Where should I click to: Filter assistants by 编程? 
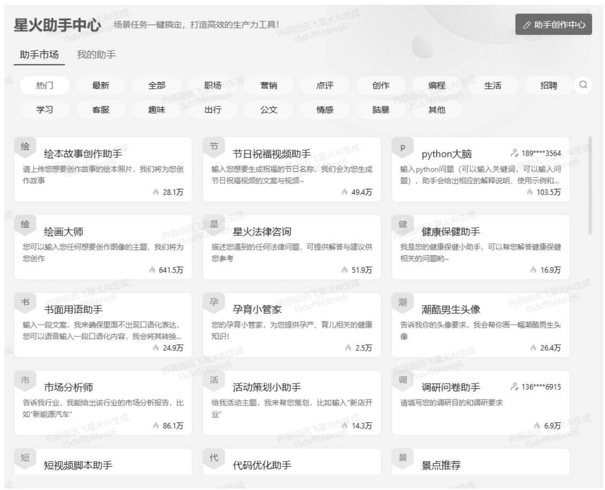[x=436, y=85]
